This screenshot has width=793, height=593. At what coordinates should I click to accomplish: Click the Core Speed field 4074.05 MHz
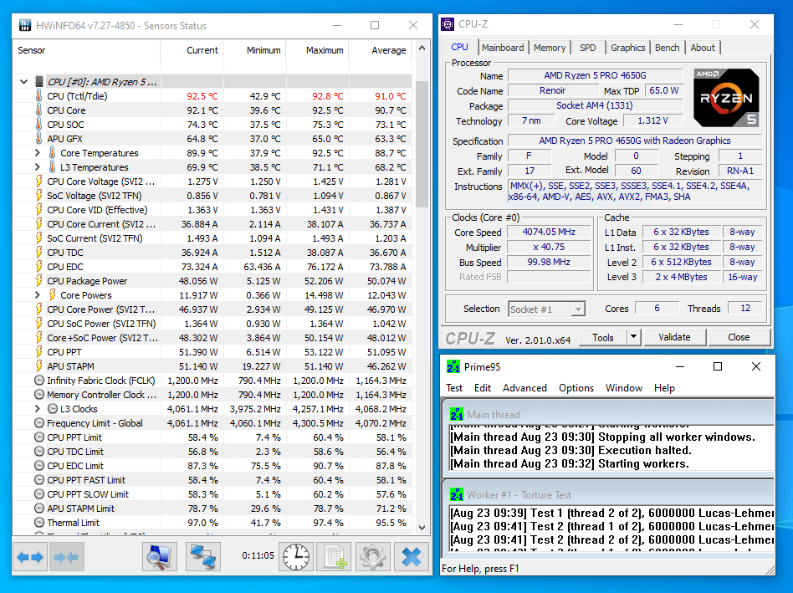pos(549,232)
